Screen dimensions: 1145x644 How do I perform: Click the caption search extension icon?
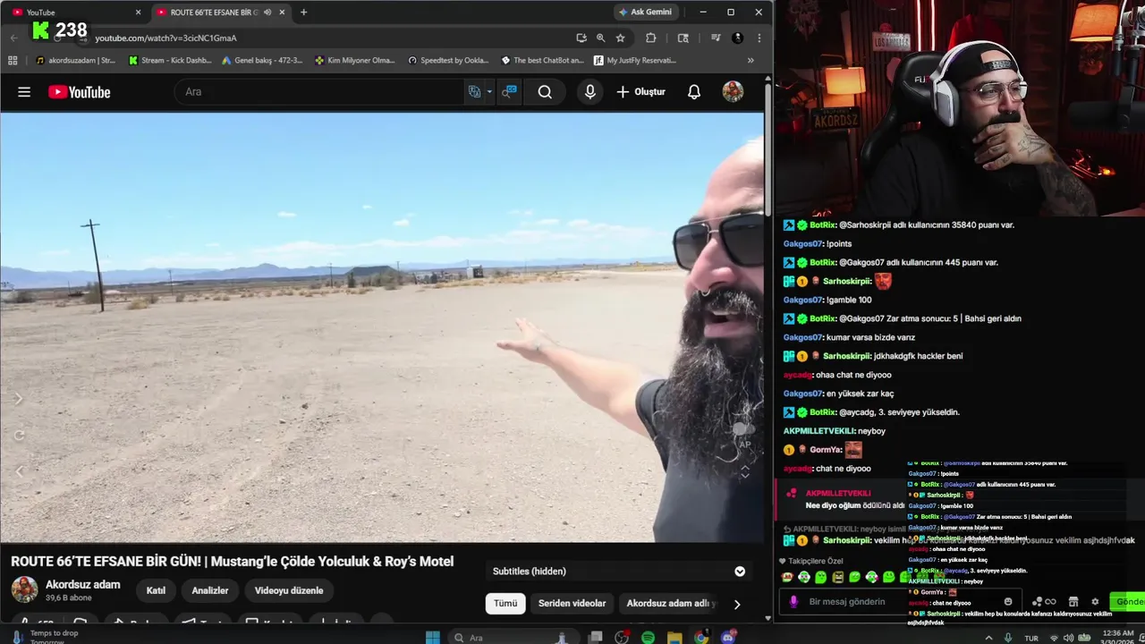pos(509,92)
